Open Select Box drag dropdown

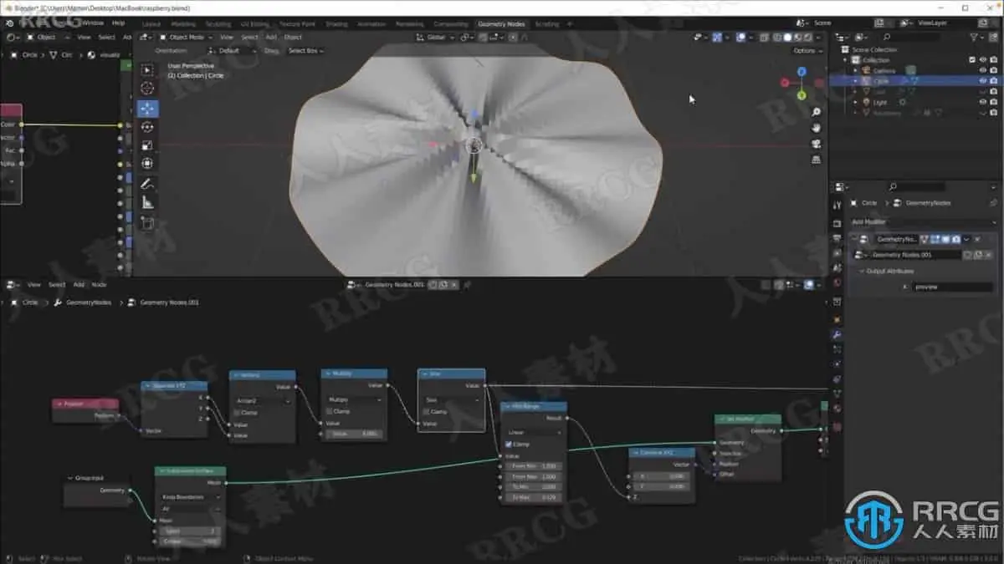pos(306,51)
